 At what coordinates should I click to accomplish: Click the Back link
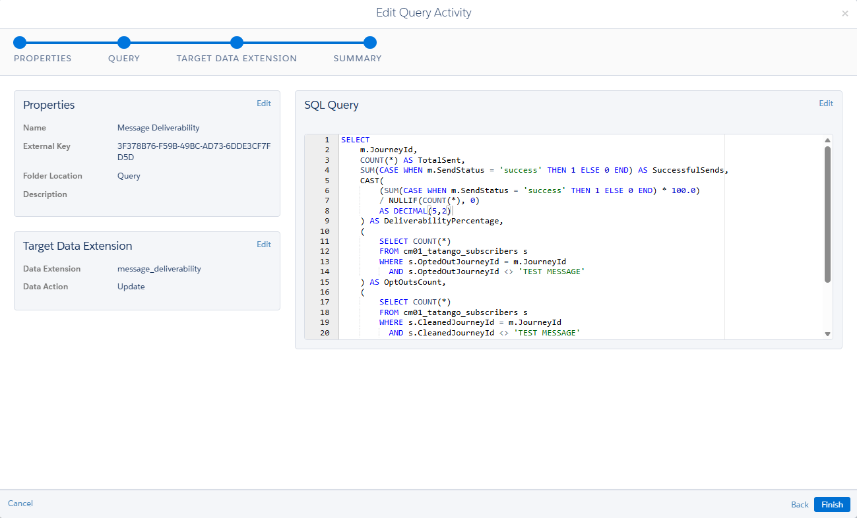(800, 505)
